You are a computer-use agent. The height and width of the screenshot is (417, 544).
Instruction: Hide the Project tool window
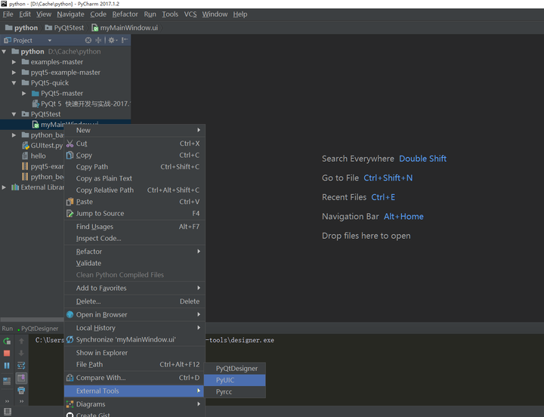[x=125, y=40]
